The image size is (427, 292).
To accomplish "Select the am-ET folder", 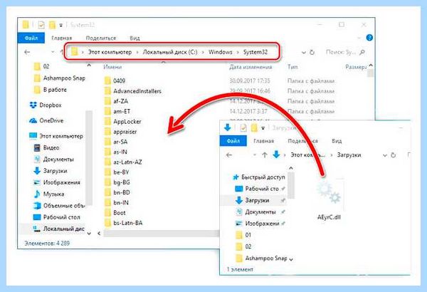I will (117, 111).
